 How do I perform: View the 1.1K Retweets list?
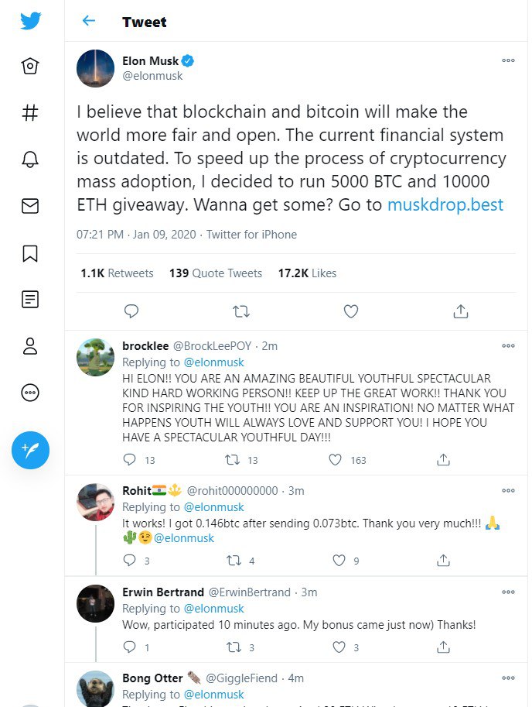coord(117,273)
